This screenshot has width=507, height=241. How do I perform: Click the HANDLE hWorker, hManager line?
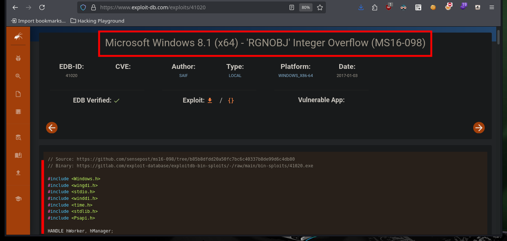click(80, 231)
